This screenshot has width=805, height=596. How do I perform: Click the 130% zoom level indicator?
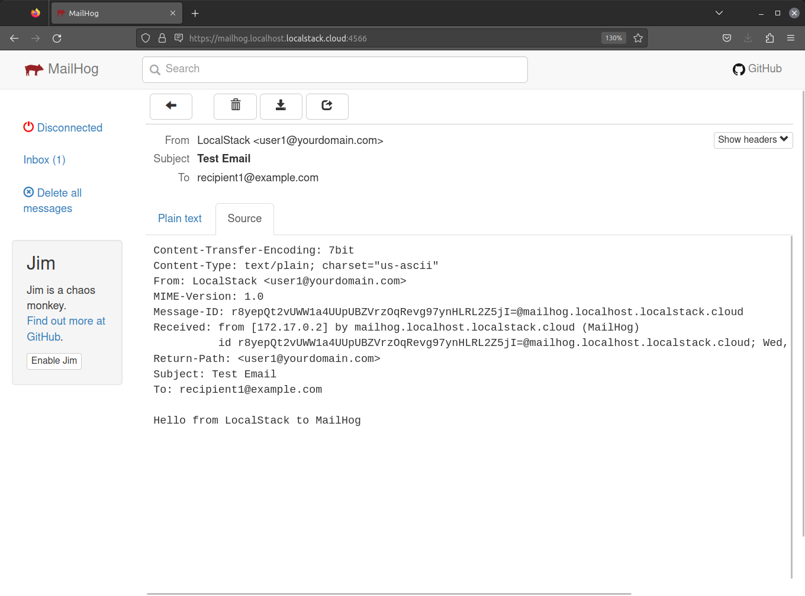(x=614, y=39)
